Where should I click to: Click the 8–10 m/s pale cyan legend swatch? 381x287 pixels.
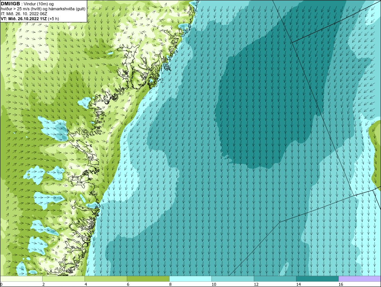click(x=190, y=279)
